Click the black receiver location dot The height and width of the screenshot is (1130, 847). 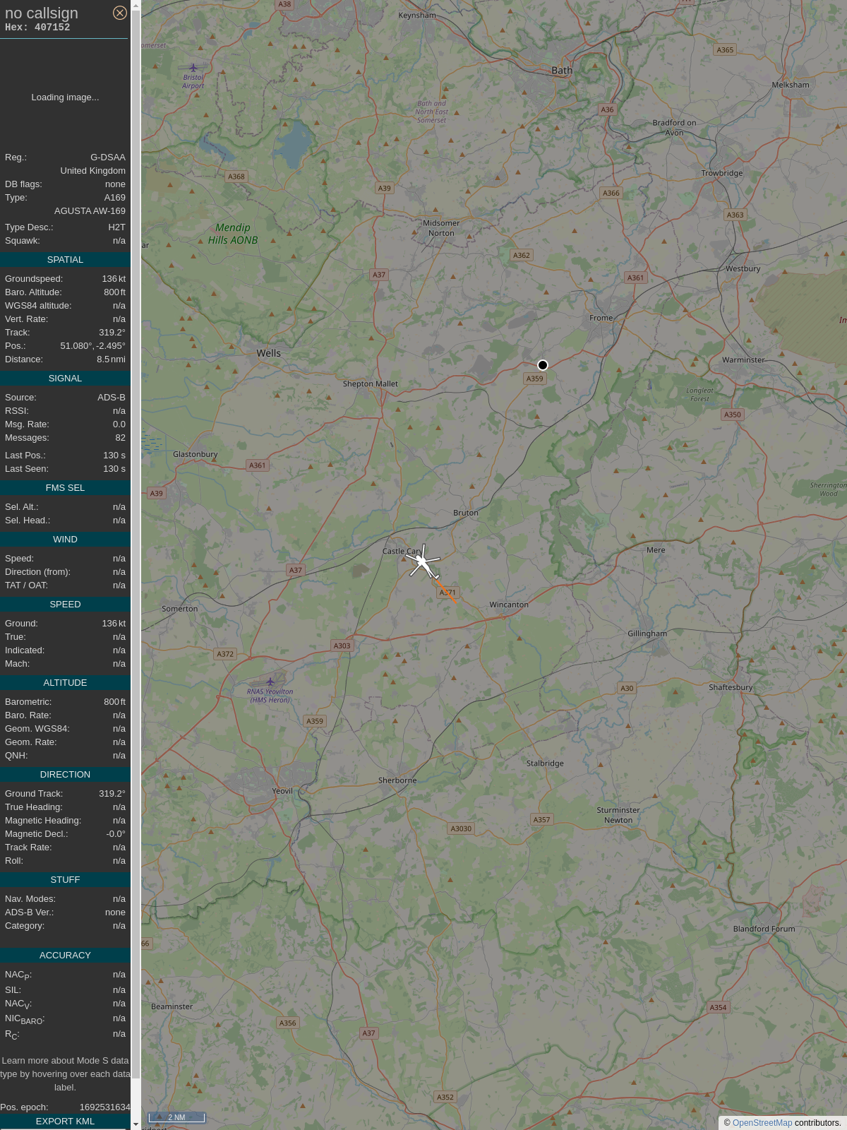point(543,365)
